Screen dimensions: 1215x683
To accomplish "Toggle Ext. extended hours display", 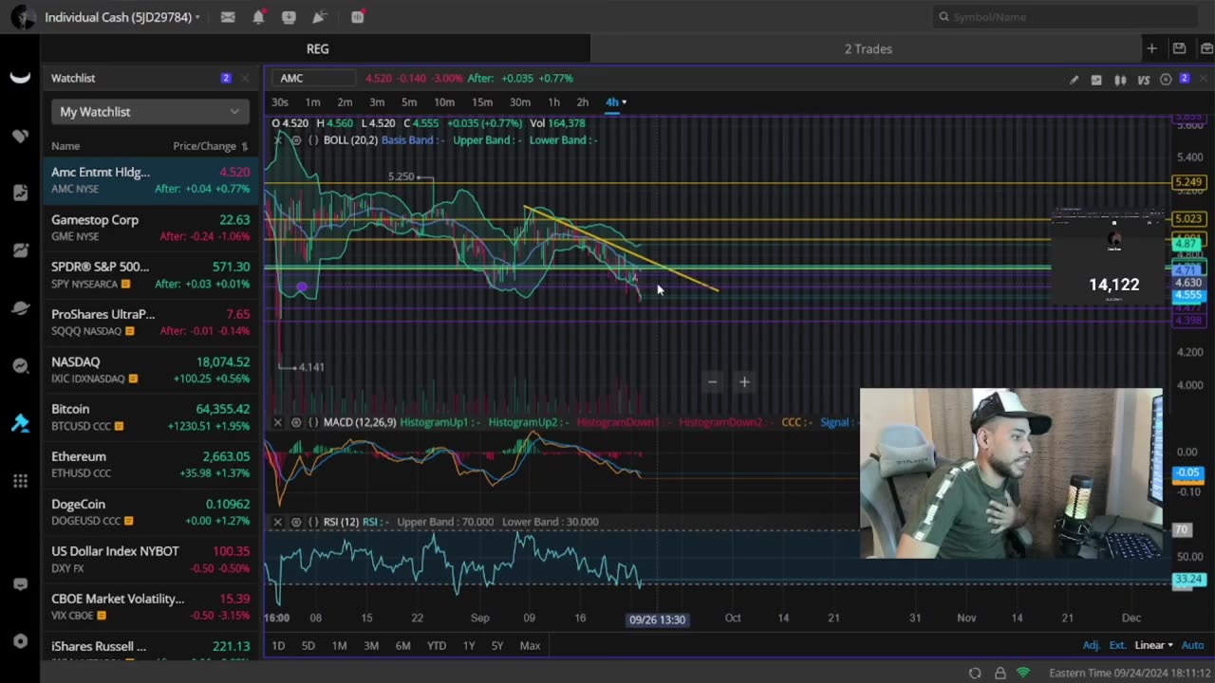I will (x=1117, y=645).
